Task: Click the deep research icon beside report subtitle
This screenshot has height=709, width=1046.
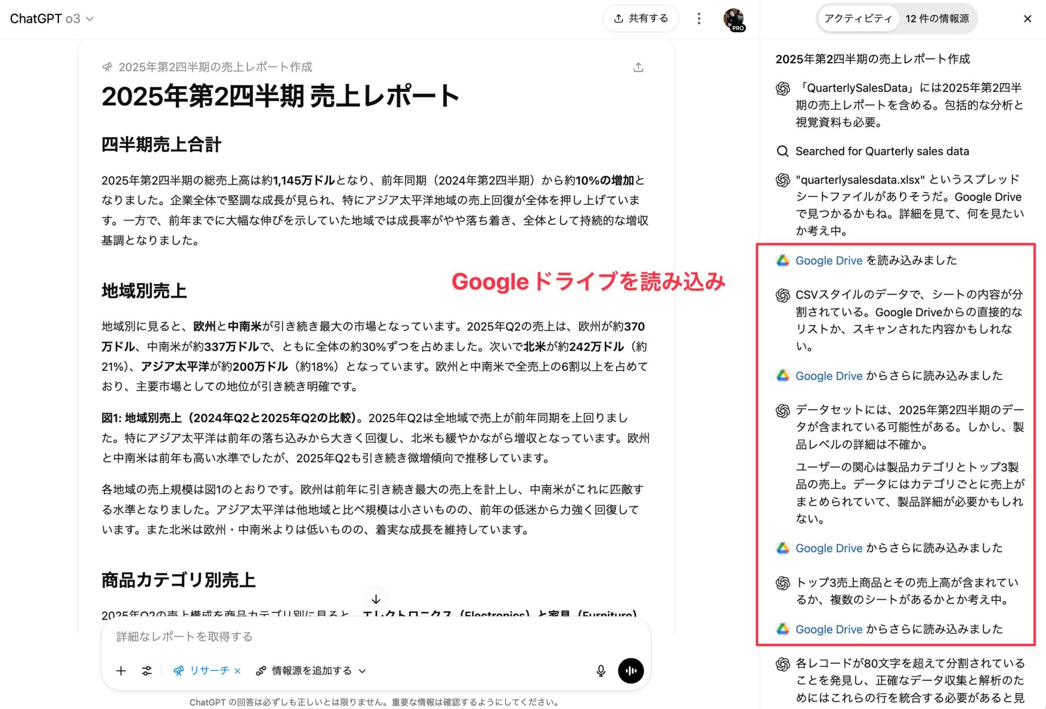Action: 107,67
